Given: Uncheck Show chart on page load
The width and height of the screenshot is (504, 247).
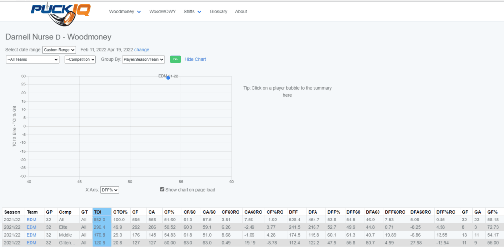Looking at the screenshot, I should pos(162,190).
